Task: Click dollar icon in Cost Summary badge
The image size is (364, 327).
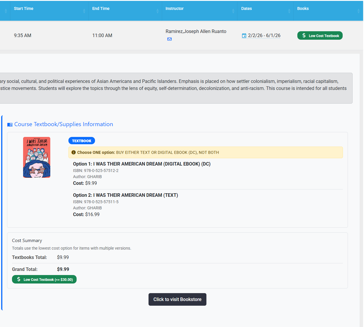Action: 19,279
